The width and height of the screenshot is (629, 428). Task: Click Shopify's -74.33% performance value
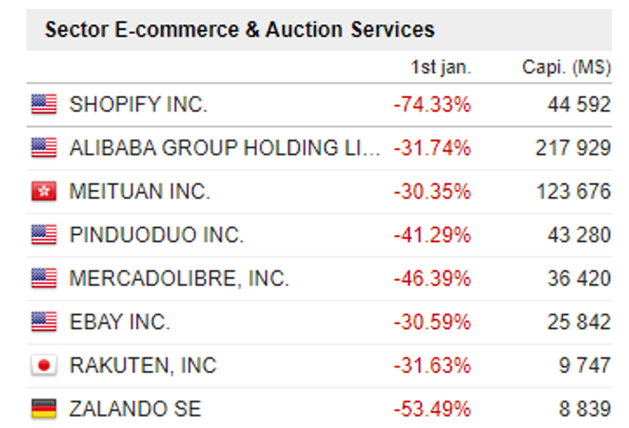coord(432,104)
